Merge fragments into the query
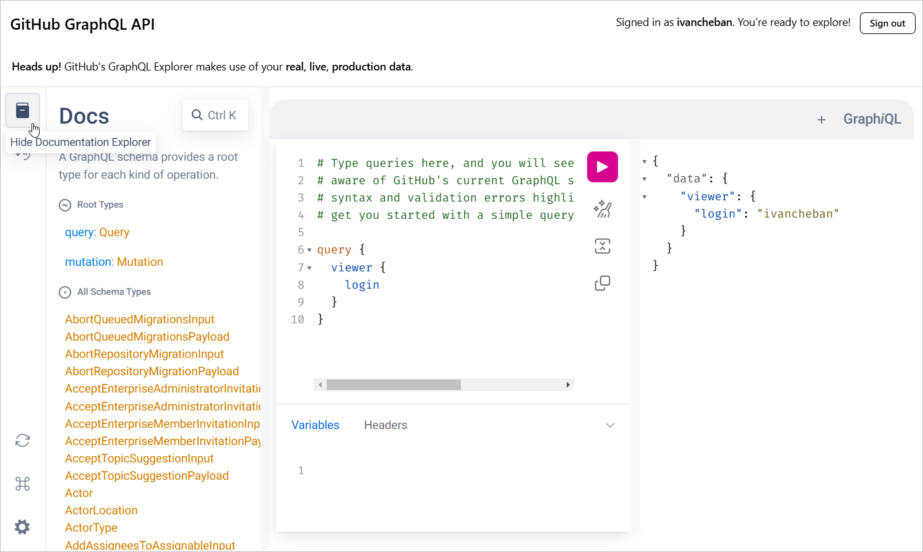Image resolution: width=923 pixels, height=552 pixels. (602, 245)
